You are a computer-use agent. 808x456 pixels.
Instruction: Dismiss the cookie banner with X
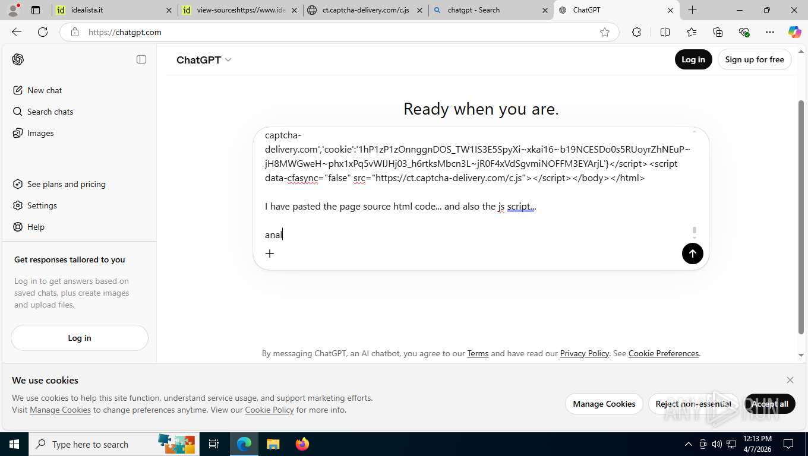point(790,380)
